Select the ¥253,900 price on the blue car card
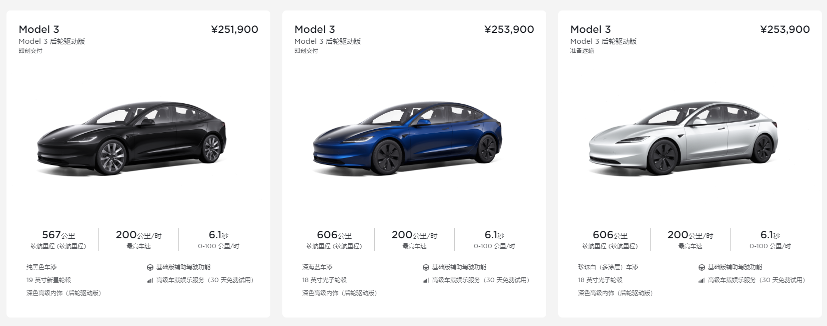 [509, 29]
